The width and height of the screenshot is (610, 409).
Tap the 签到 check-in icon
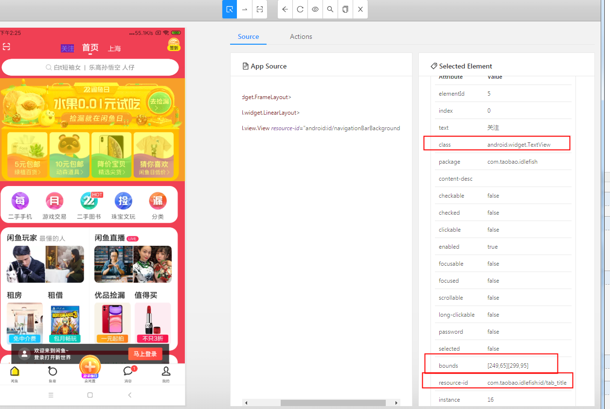174,45
